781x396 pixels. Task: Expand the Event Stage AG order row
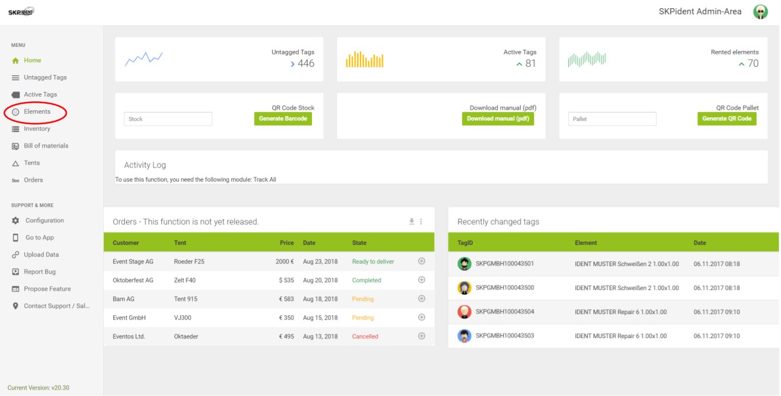(x=422, y=261)
